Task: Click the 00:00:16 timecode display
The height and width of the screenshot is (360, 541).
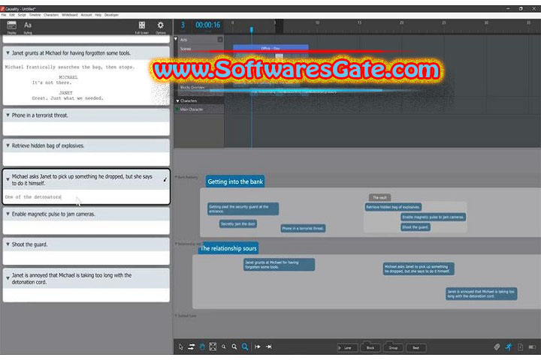Action: click(207, 25)
